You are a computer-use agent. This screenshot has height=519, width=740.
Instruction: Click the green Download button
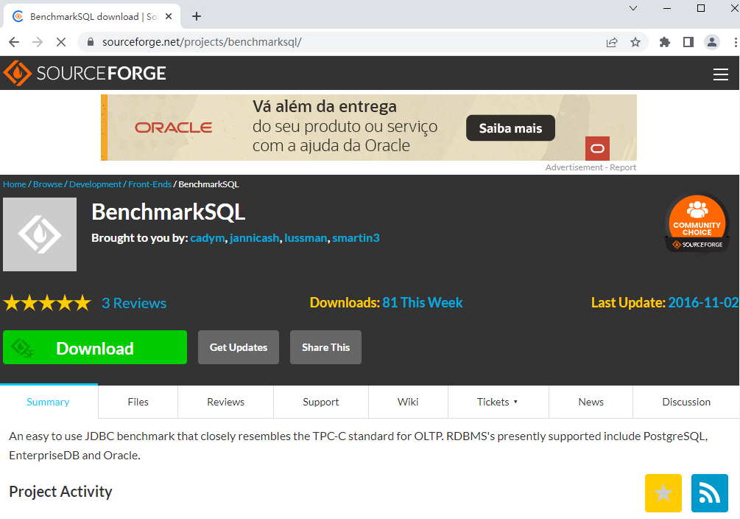[95, 347]
